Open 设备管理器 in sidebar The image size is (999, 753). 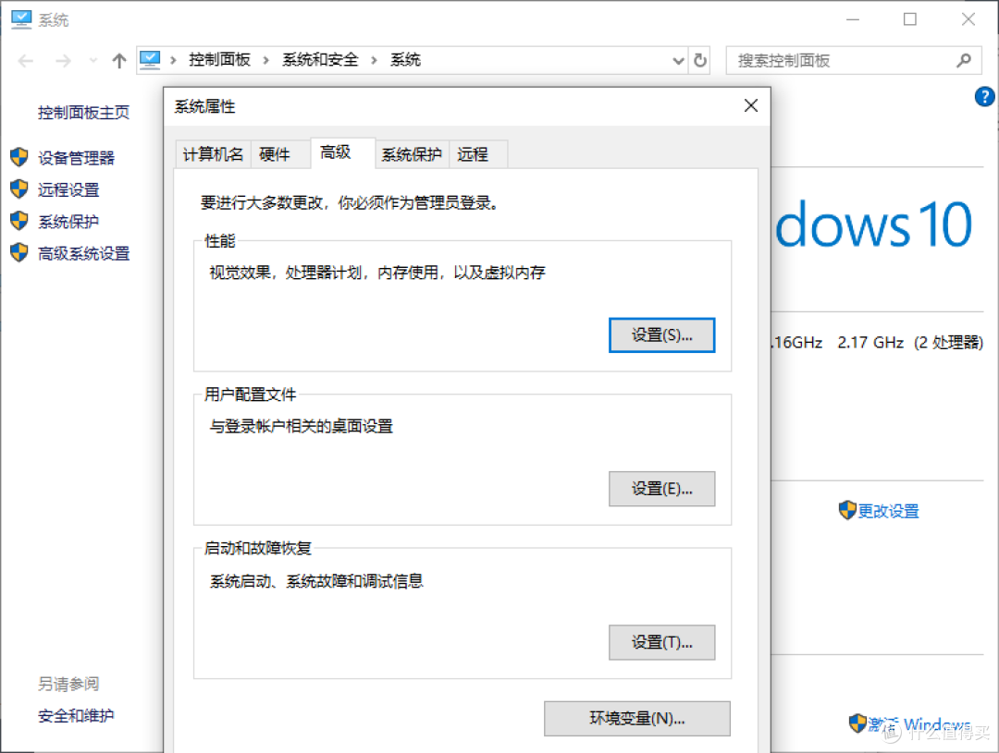[76, 158]
